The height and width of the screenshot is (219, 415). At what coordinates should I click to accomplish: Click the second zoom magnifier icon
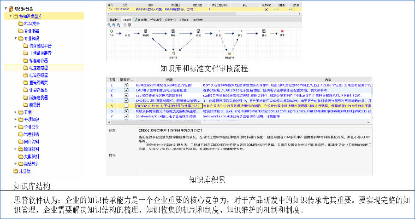point(114,25)
